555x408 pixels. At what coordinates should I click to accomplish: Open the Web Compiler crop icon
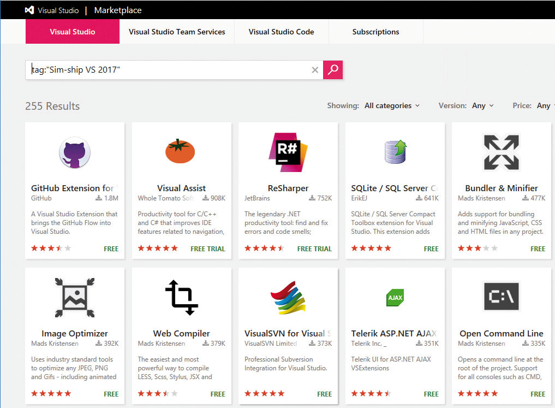pyautogui.click(x=181, y=298)
